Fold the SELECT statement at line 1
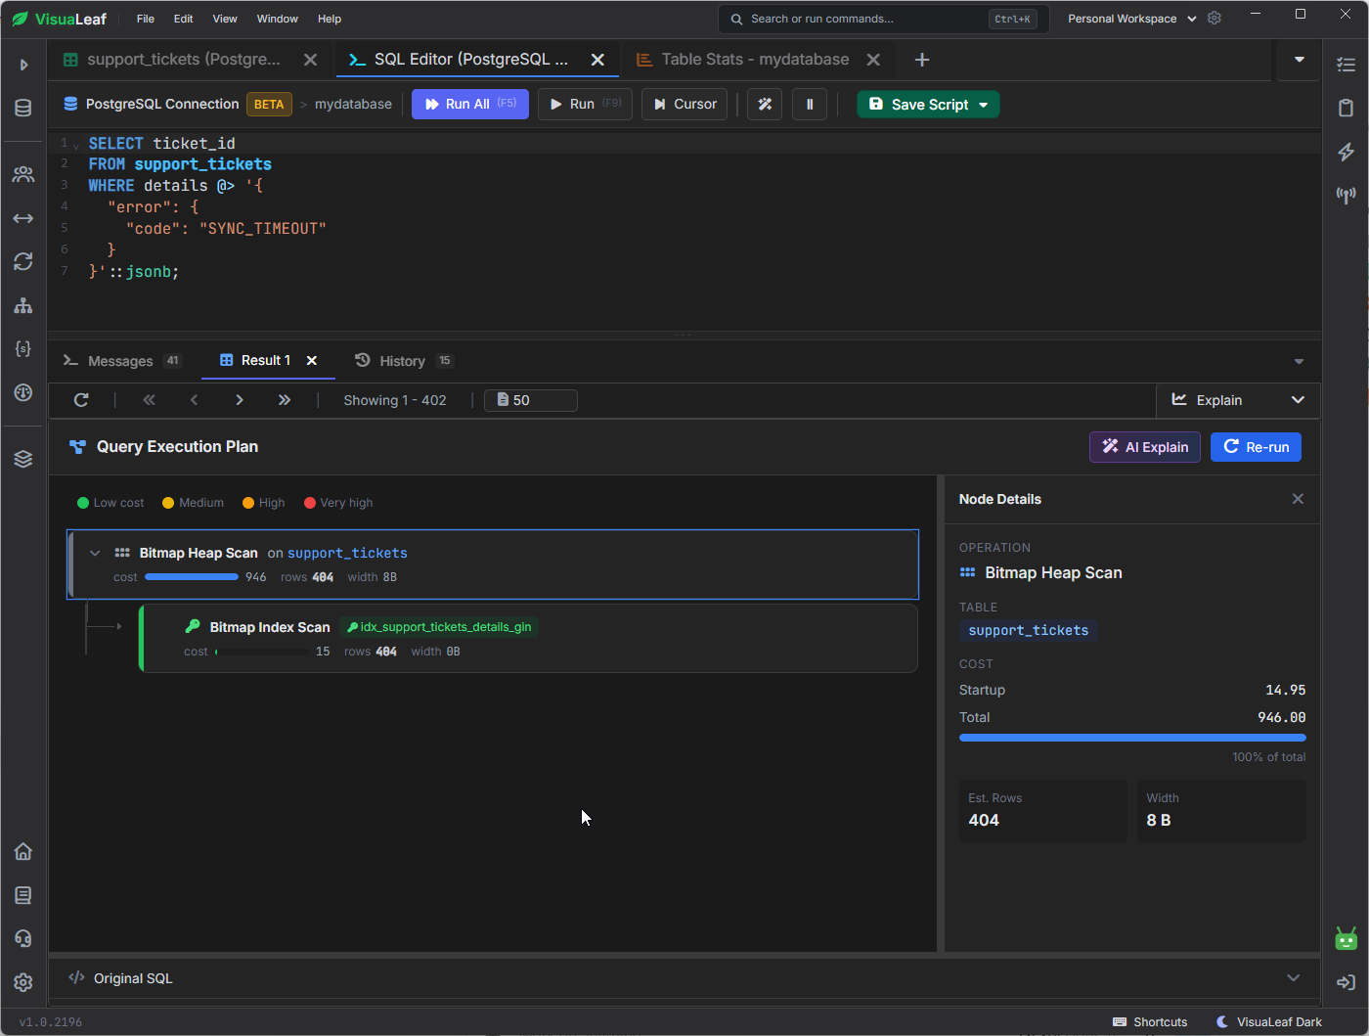The image size is (1369, 1036). point(76,146)
